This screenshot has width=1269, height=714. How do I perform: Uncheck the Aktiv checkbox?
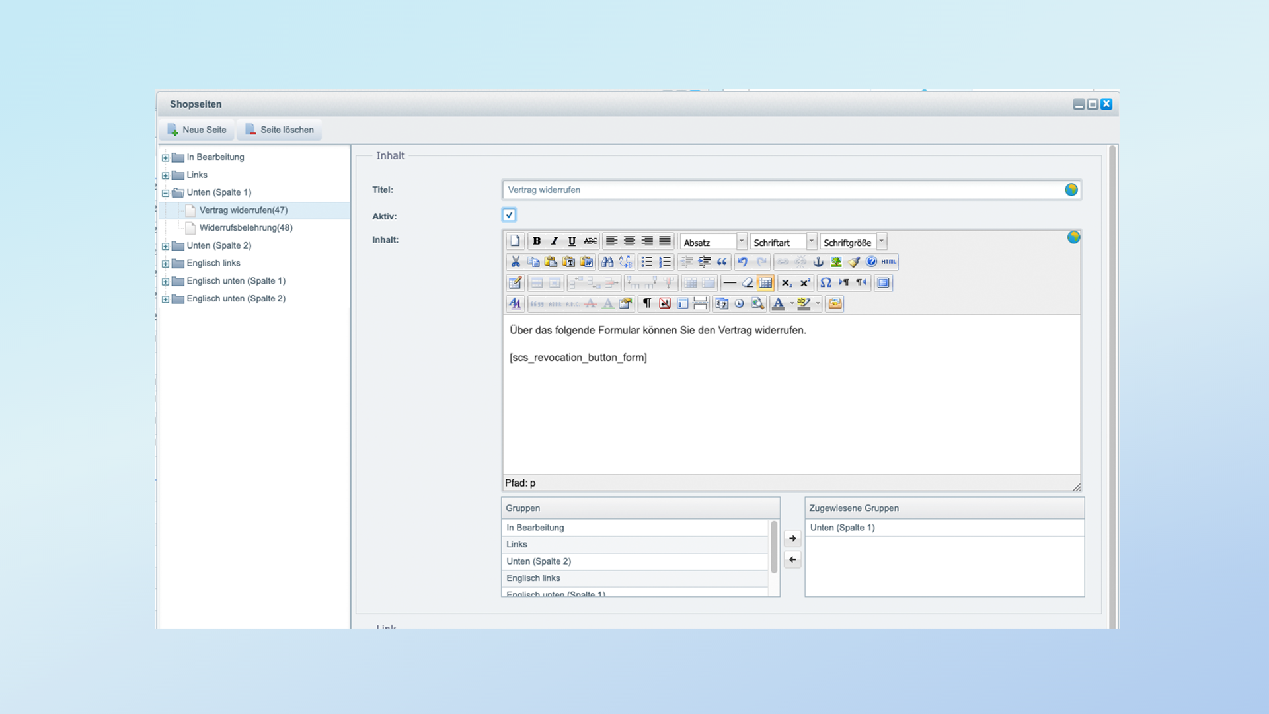tap(509, 215)
